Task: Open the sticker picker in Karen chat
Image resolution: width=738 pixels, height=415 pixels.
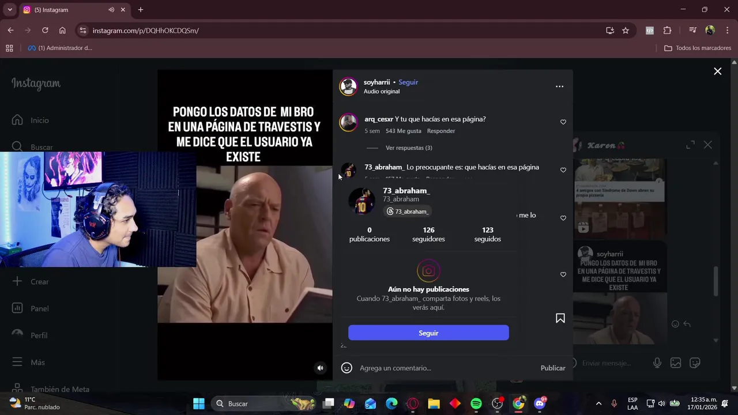Action: click(x=695, y=363)
